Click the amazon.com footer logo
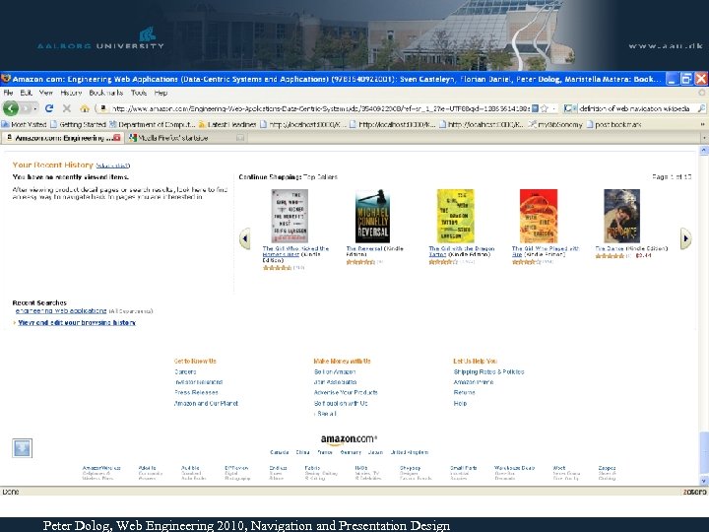This screenshot has height=532, width=709. click(349, 439)
